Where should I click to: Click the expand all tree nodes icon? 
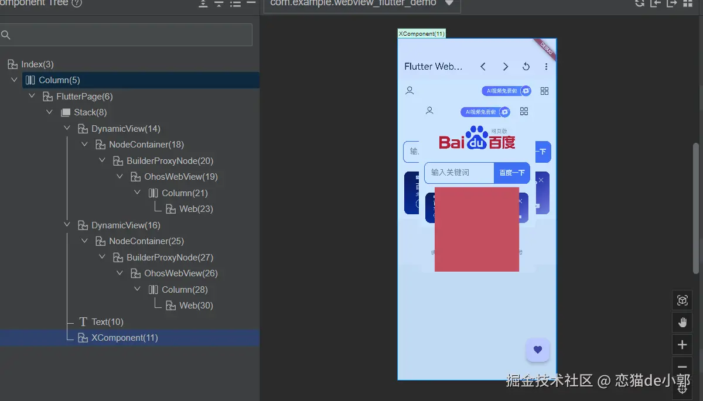[x=203, y=4]
